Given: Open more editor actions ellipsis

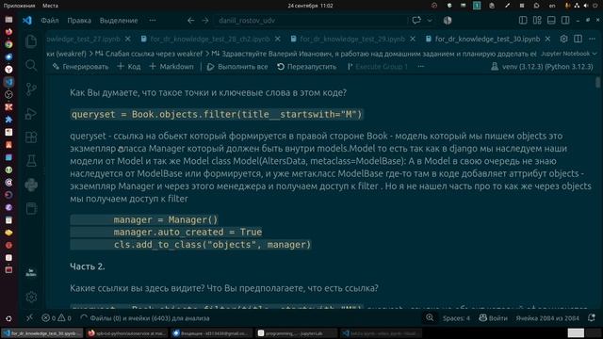Looking at the screenshot, I should 592,39.
